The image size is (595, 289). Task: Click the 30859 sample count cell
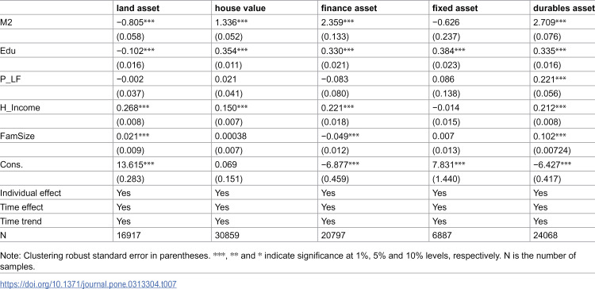click(x=228, y=236)
